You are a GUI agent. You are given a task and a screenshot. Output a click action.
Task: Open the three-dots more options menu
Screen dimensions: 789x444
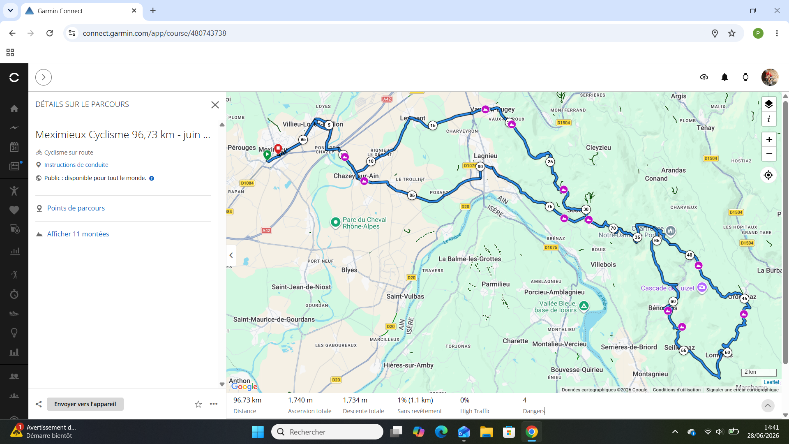coord(214,404)
